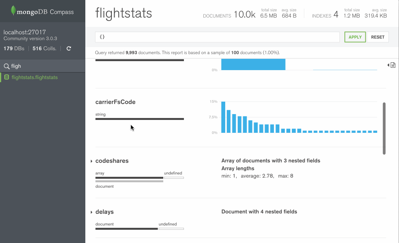Click the document type bar under delays
Image resolution: width=399 pixels, height=243 pixels.
pyautogui.click(x=127, y=229)
